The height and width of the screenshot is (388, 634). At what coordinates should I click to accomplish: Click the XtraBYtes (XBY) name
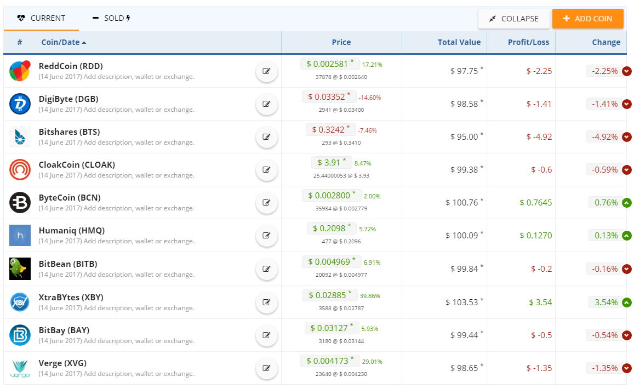pyautogui.click(x=71, y=297)
